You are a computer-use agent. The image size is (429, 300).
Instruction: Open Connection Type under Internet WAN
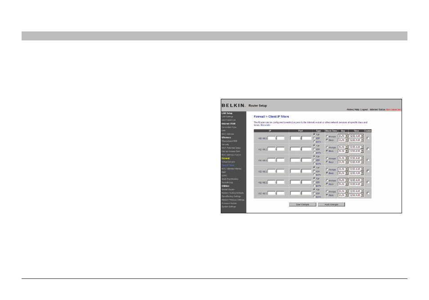click(229, 128)
